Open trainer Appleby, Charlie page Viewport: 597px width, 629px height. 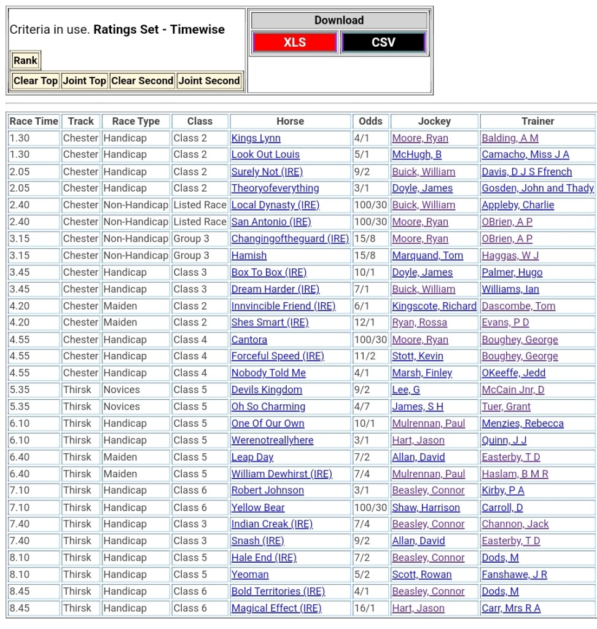[518, 205]
